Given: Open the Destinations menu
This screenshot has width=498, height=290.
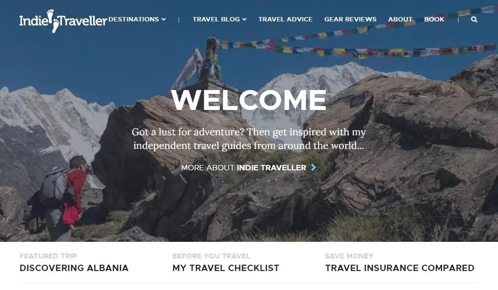Looking at the screenshot, I should point(137,19).
